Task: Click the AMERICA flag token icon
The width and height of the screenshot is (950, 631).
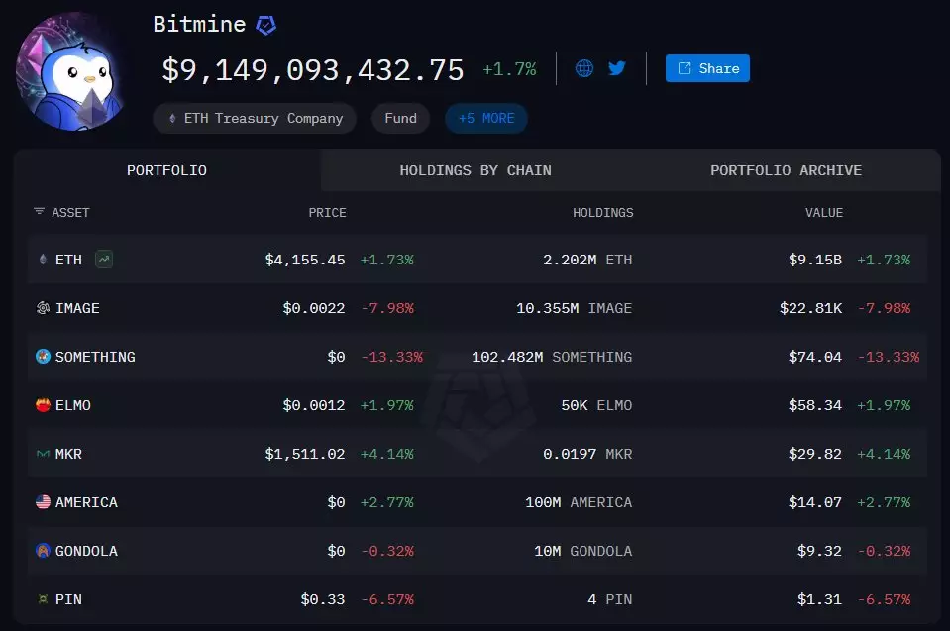Action: (x=43, y=502)
